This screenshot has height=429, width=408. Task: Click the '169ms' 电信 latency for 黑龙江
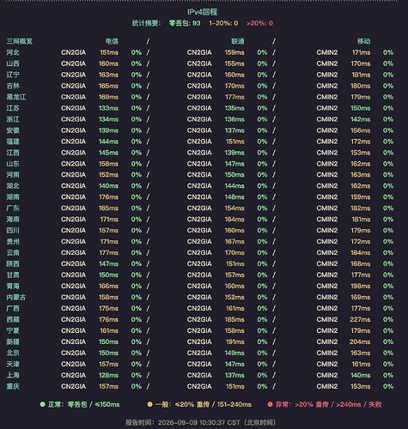[109, 97]
